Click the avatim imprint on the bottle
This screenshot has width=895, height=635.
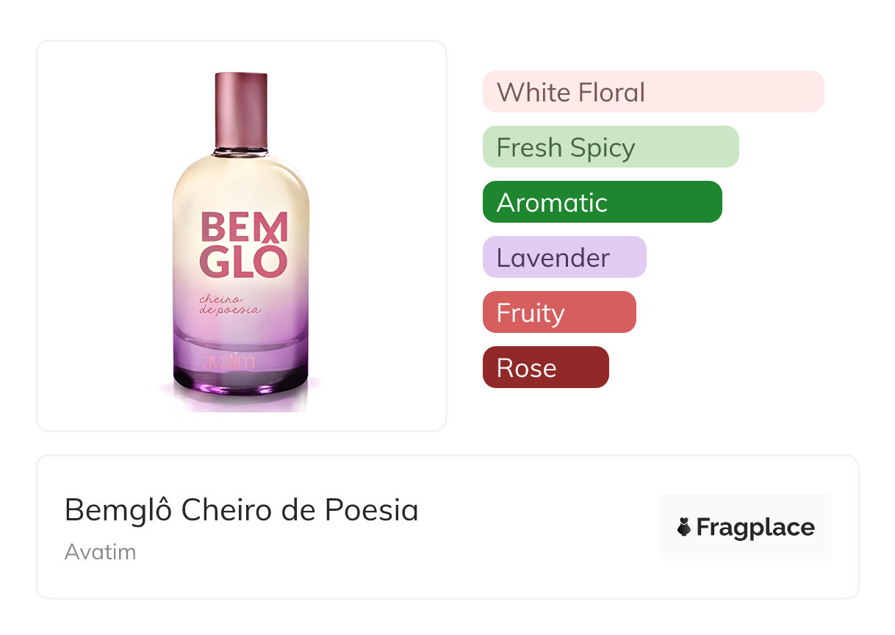click(x=228, y=362)
